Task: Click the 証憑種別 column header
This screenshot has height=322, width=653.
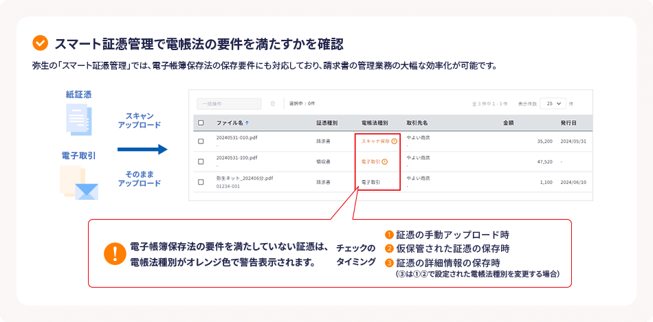Action: (x=327, y=123)
